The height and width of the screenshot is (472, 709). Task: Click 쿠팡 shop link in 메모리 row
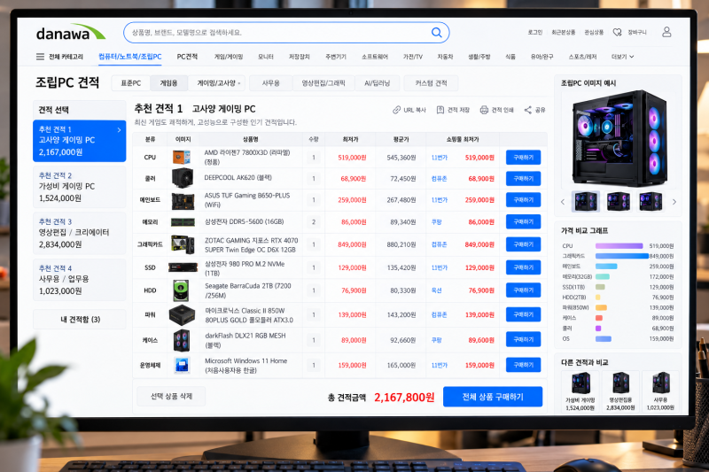pos(436,221)
